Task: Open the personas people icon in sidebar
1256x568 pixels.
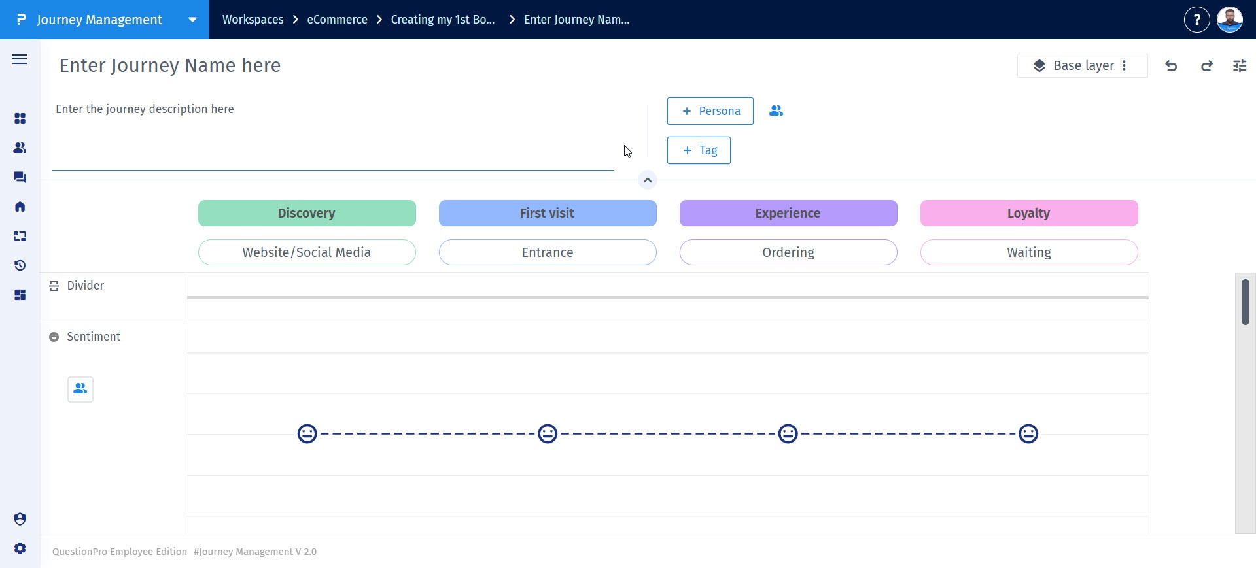Action: point(20,148)
